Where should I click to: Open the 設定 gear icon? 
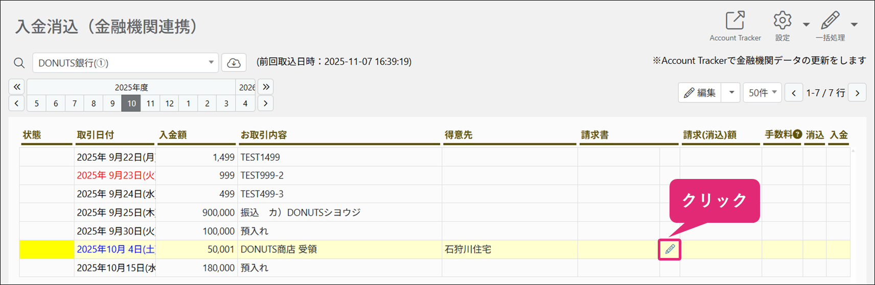coord(782,21)
